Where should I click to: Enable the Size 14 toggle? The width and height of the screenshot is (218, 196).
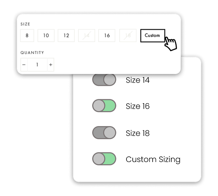(104, 80)
